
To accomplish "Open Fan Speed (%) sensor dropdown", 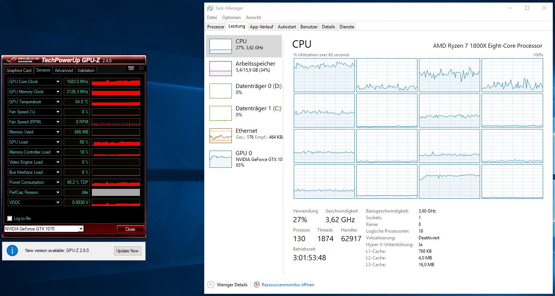I will 58,112.
